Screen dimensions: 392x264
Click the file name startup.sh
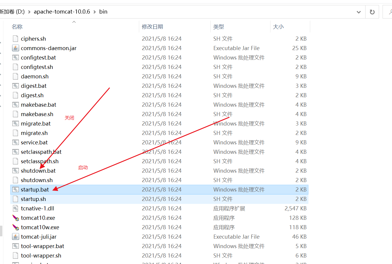33,199
